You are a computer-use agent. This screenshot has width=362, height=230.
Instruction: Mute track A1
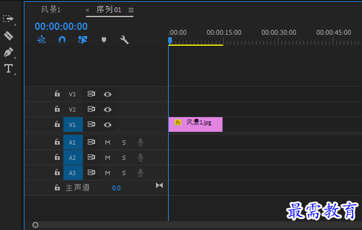[x=108, y=142]
